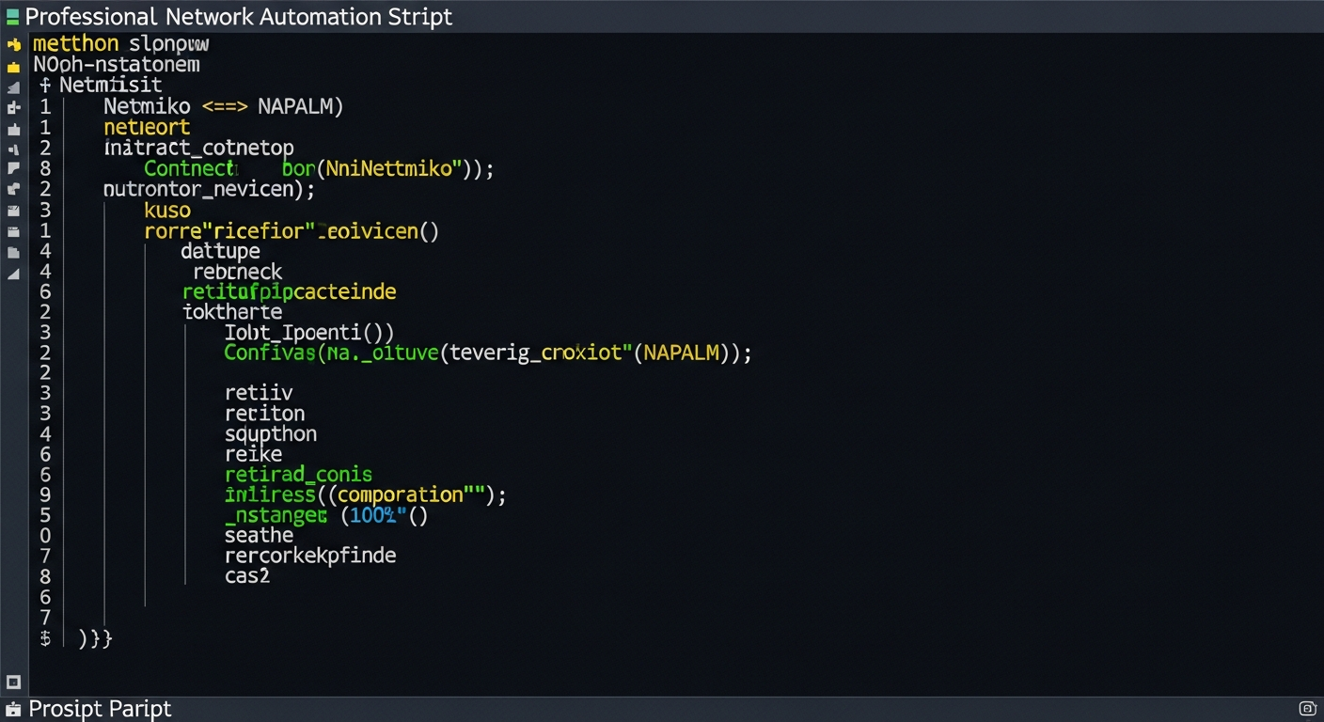Select the "NOph-nstatonem" menu entry
The height and width of the screenshot is (722, 1324).
click(116, 65)
